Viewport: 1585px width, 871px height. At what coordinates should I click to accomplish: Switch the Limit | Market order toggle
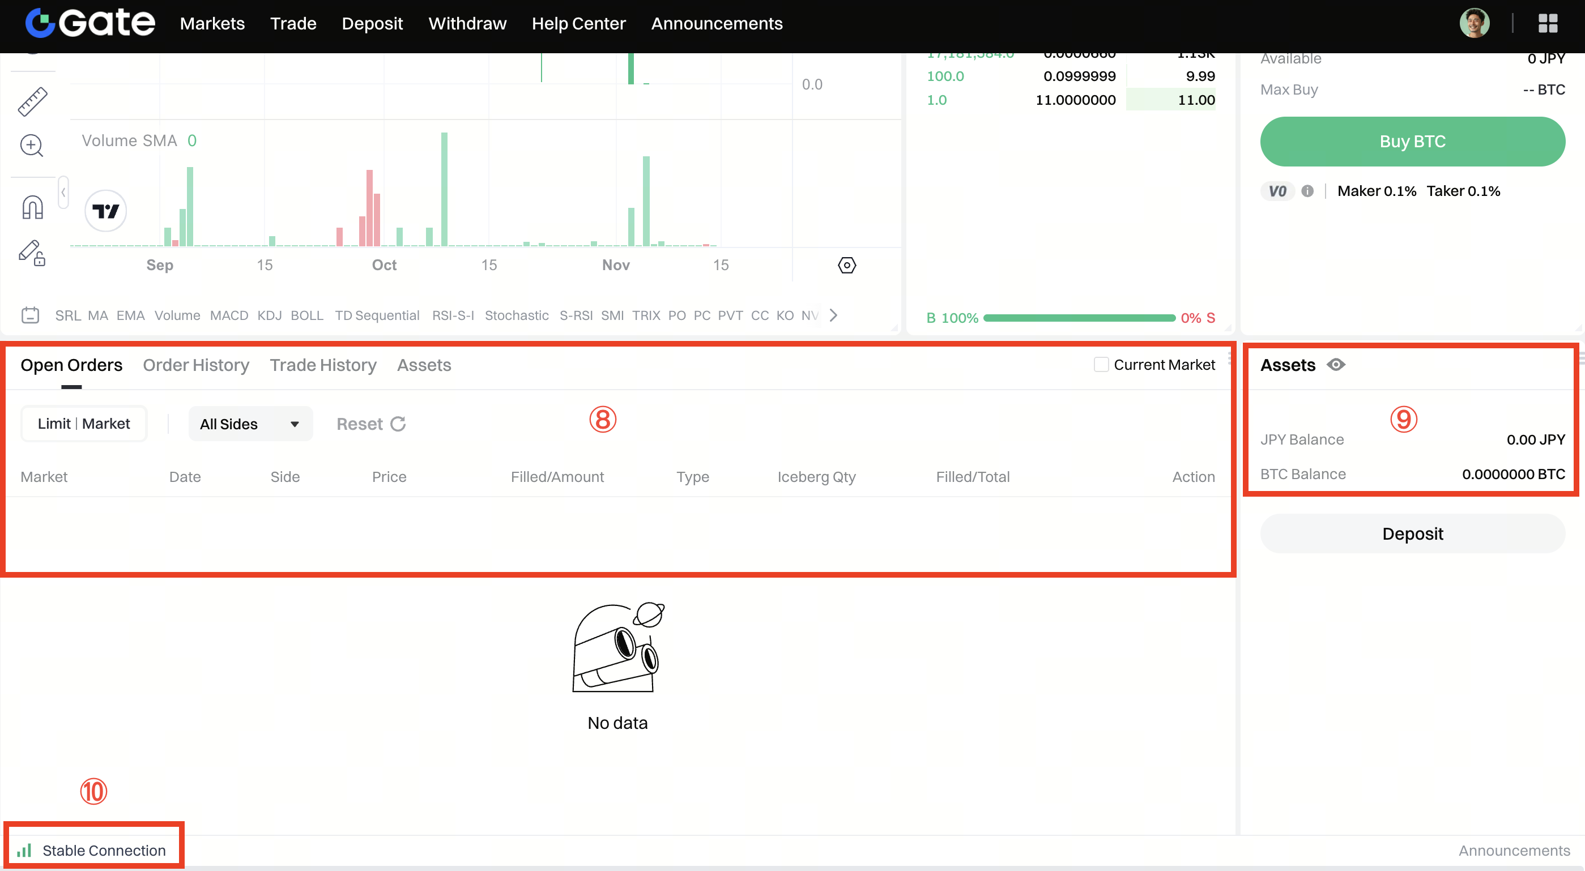coord(84,424)
